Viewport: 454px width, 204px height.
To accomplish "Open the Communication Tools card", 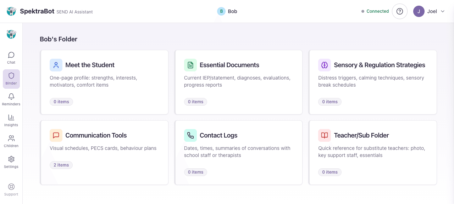I will click(105, 152).
